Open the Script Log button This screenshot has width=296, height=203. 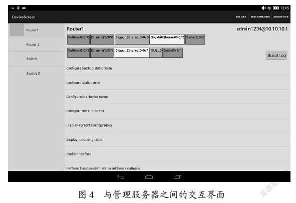point(276,55)
